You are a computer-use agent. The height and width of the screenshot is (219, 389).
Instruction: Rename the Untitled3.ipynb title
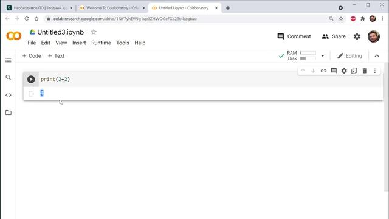point(61,32)
